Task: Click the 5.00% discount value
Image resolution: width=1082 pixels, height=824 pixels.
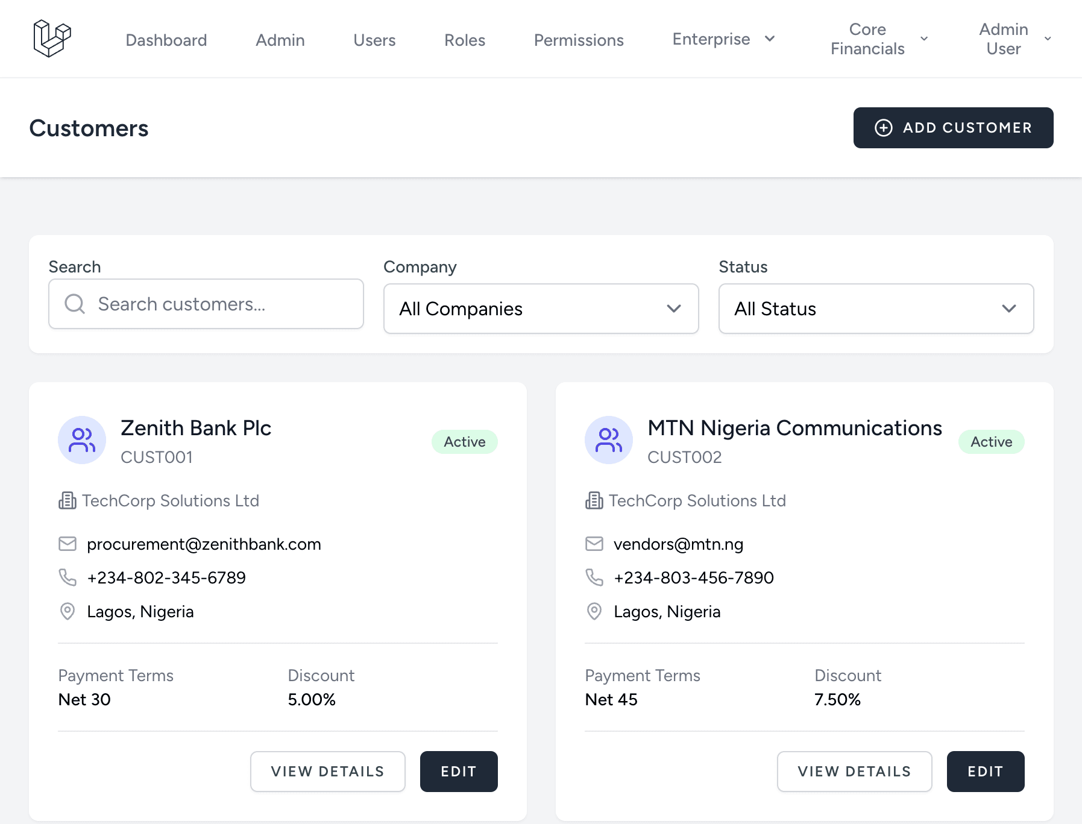Action: pos(312,699)
